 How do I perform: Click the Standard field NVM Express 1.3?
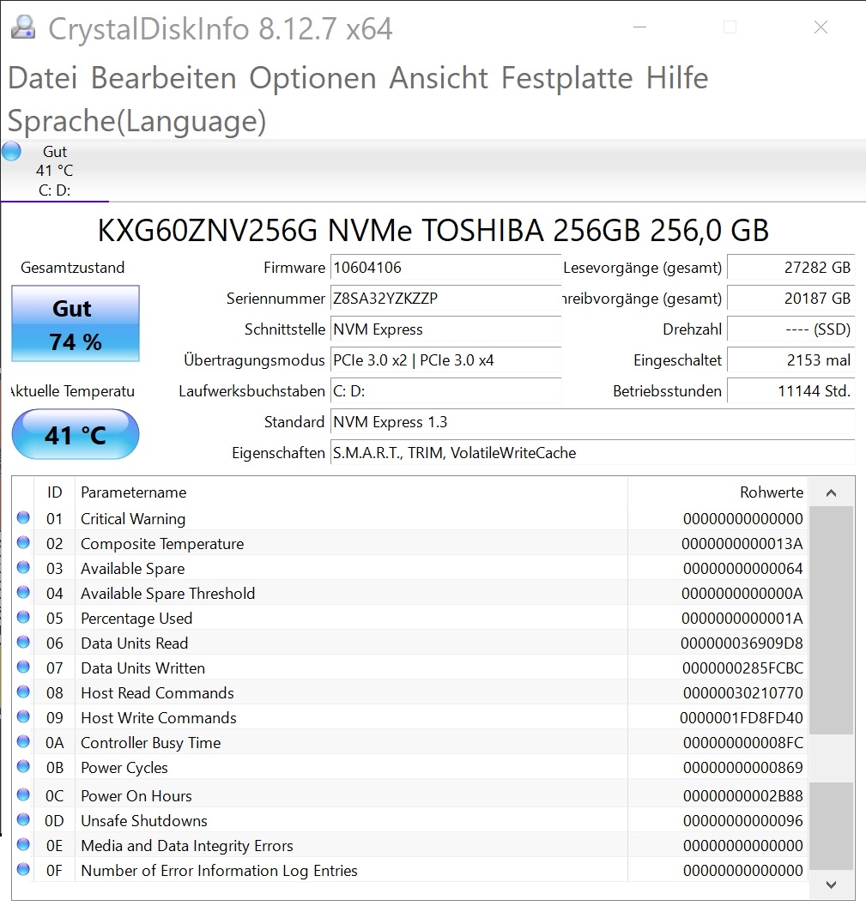pos(592,422)
